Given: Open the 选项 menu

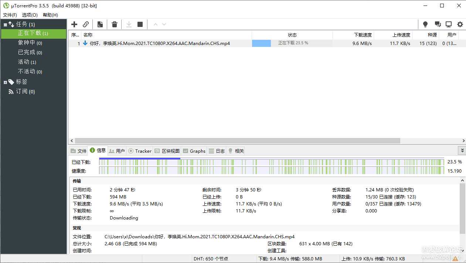Looking at the screenshot, I should [x=30, y=15].
